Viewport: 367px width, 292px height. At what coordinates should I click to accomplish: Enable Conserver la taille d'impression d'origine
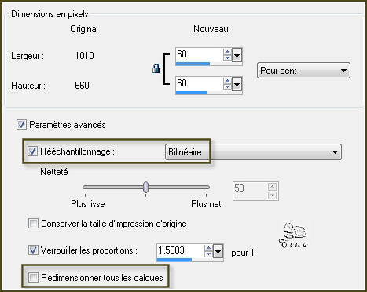point(33,224)
